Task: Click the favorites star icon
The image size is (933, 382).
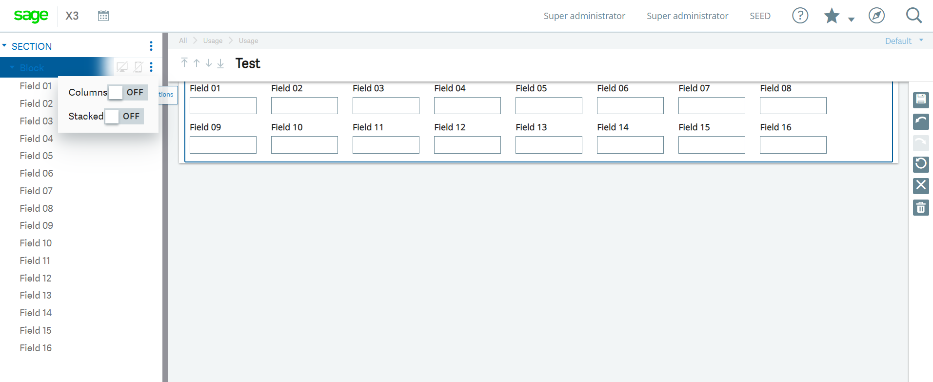Action: (832, 16)
